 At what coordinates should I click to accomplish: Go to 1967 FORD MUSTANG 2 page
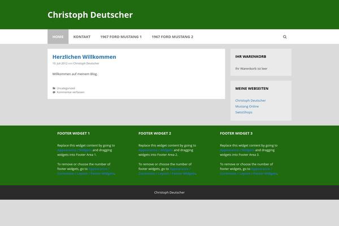coord(172,37)
